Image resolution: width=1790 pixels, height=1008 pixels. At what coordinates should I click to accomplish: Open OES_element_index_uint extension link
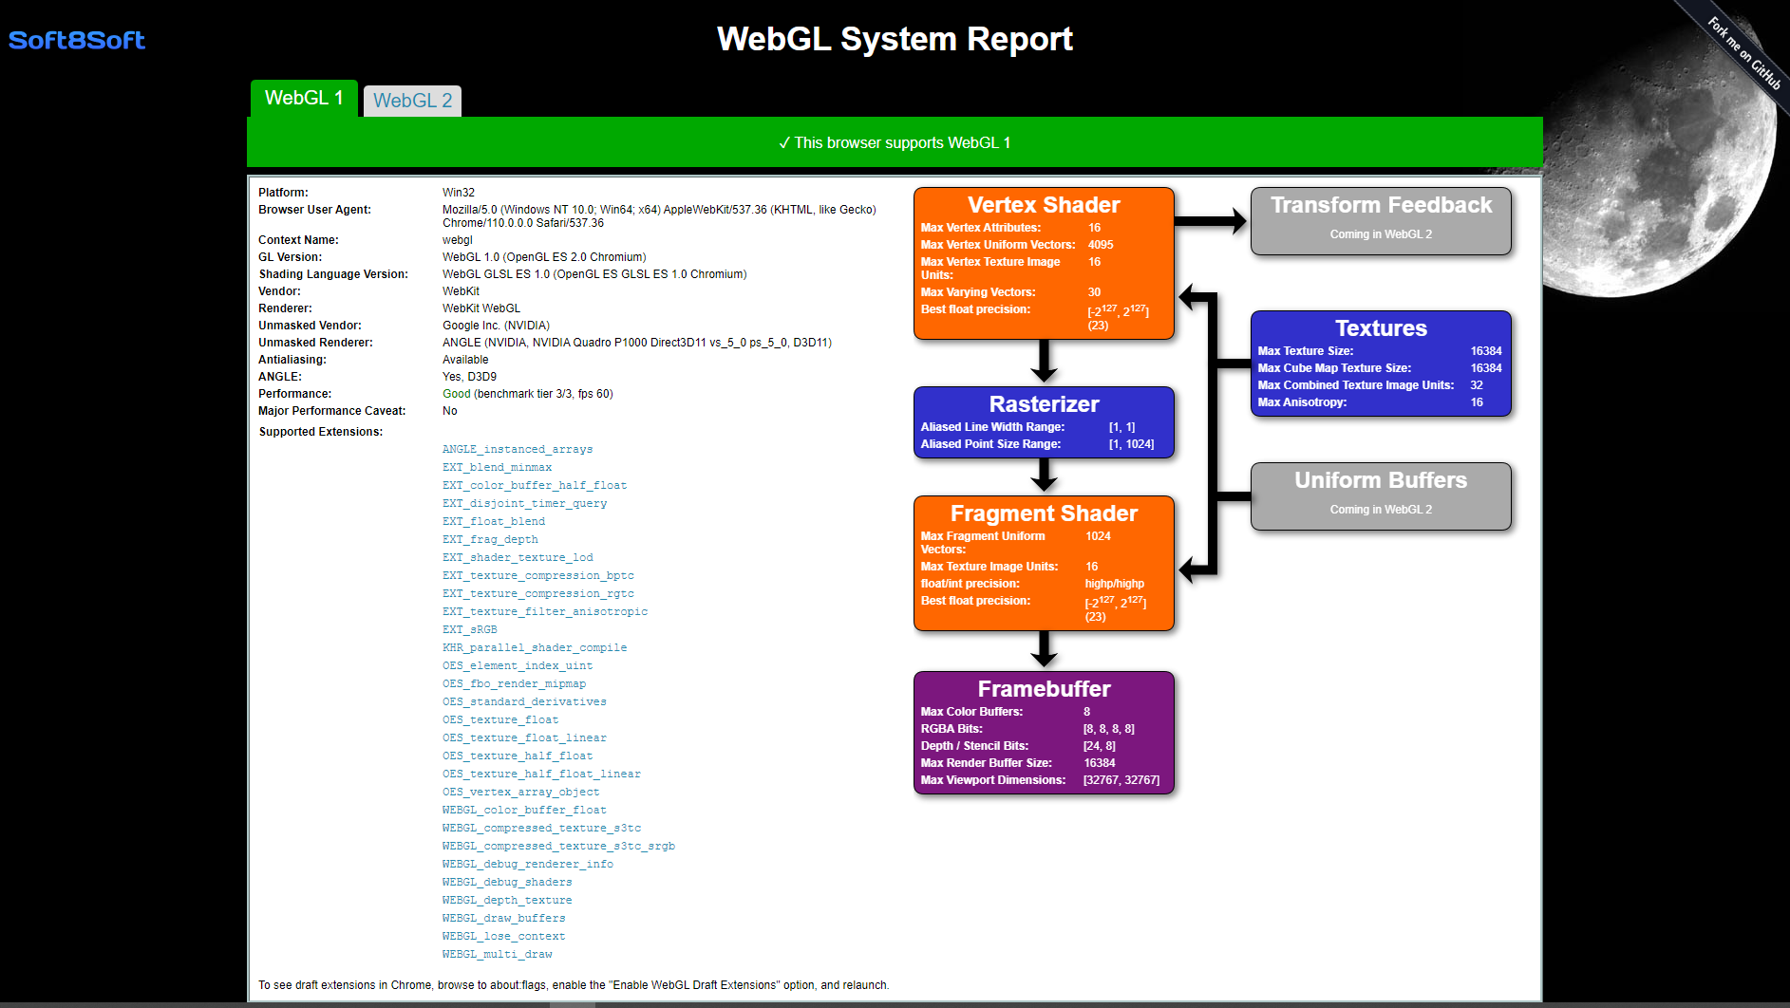tap(518, 665)
